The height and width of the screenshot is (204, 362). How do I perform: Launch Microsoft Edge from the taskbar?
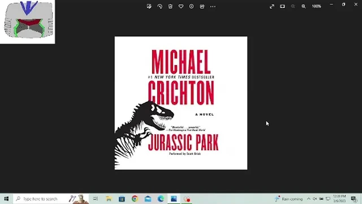point(161,199)
